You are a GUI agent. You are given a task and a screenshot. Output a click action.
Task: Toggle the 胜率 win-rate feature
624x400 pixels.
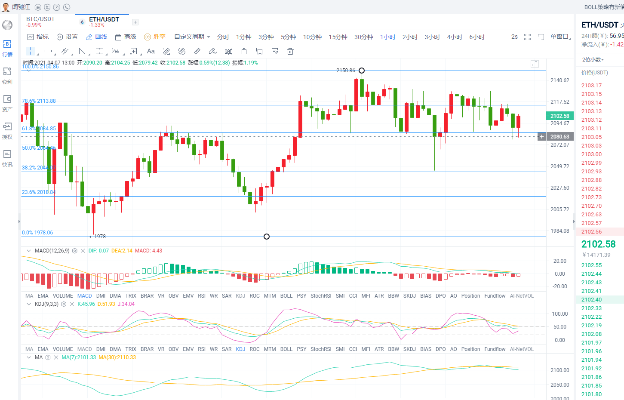[155, 37]
